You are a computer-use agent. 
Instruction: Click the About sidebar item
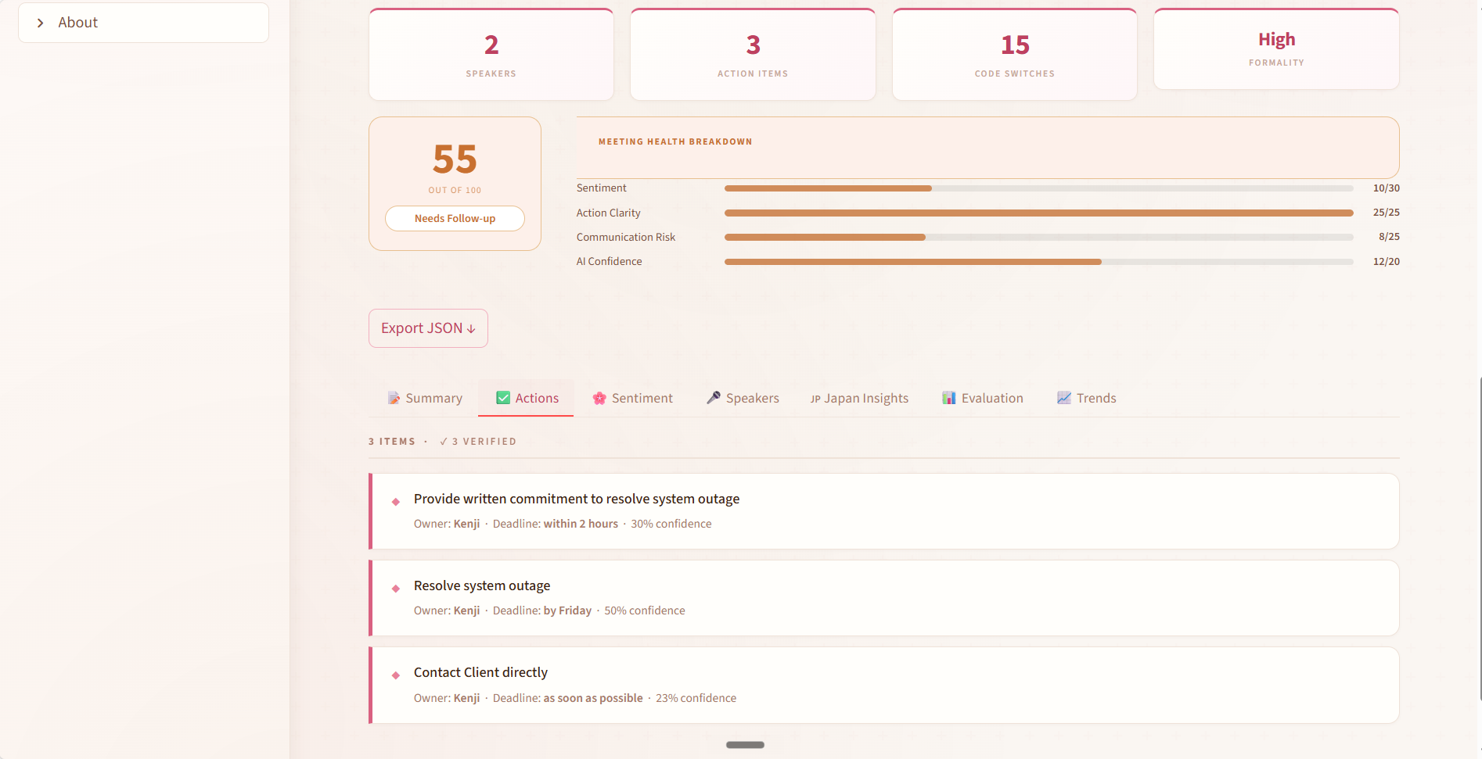coord(143,23)
